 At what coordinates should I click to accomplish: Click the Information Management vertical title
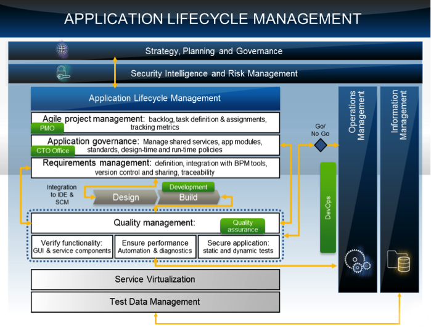399,115
